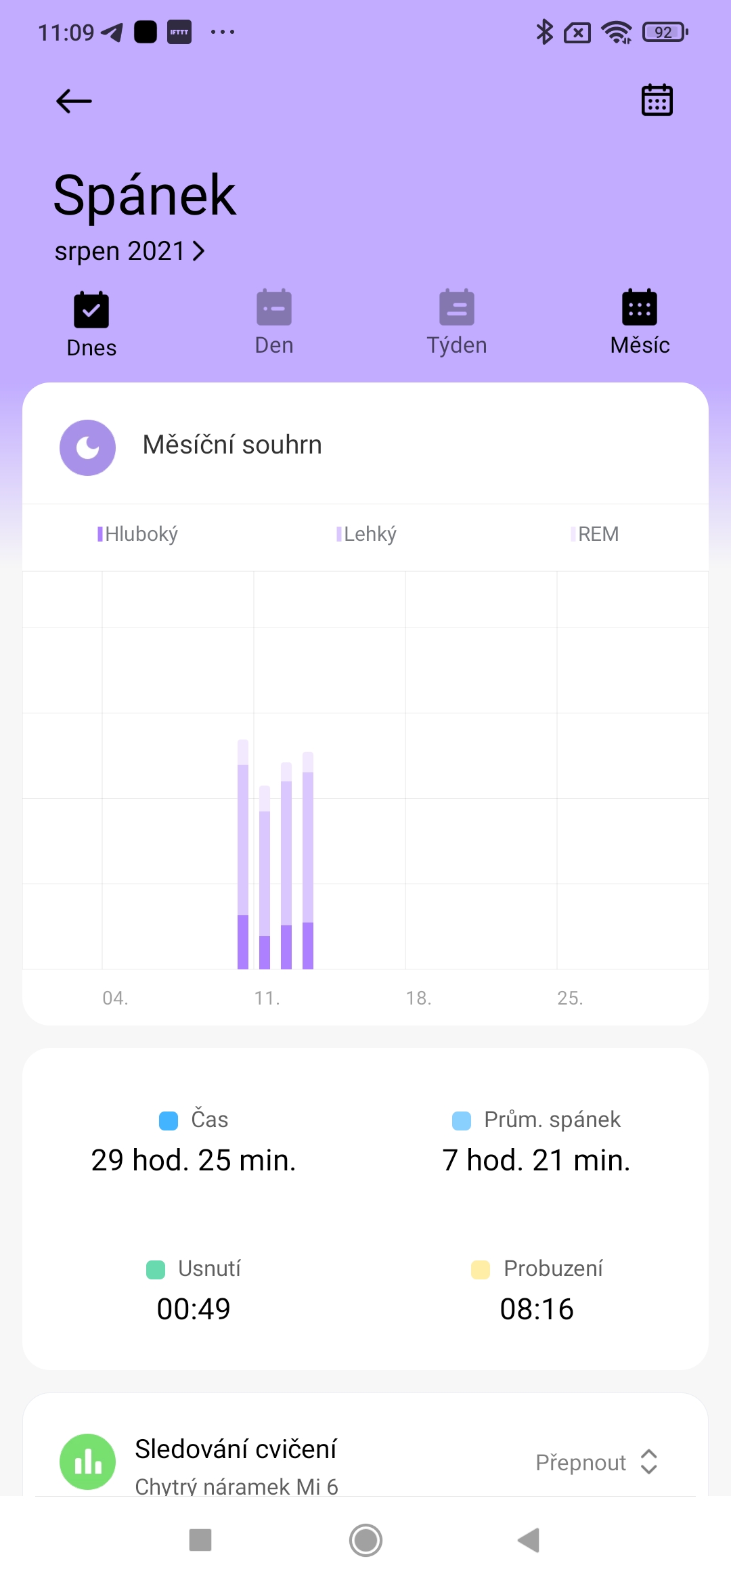
Task: Toggle the Hluboký sleep legend
Action: pos(138,534)
